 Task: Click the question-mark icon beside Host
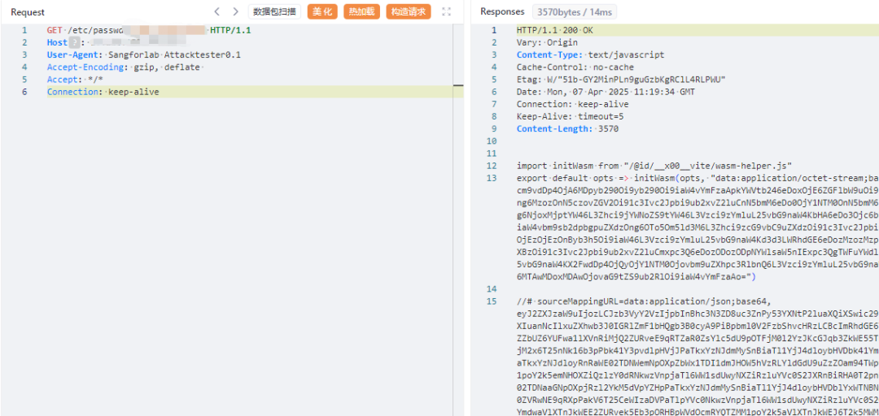point(75,42)
